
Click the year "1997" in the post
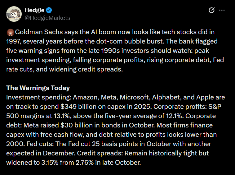click(x=13, y=41)
